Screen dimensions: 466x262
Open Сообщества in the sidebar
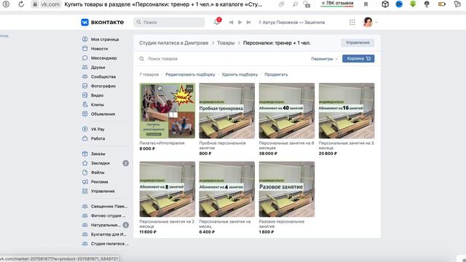point(99,76)
